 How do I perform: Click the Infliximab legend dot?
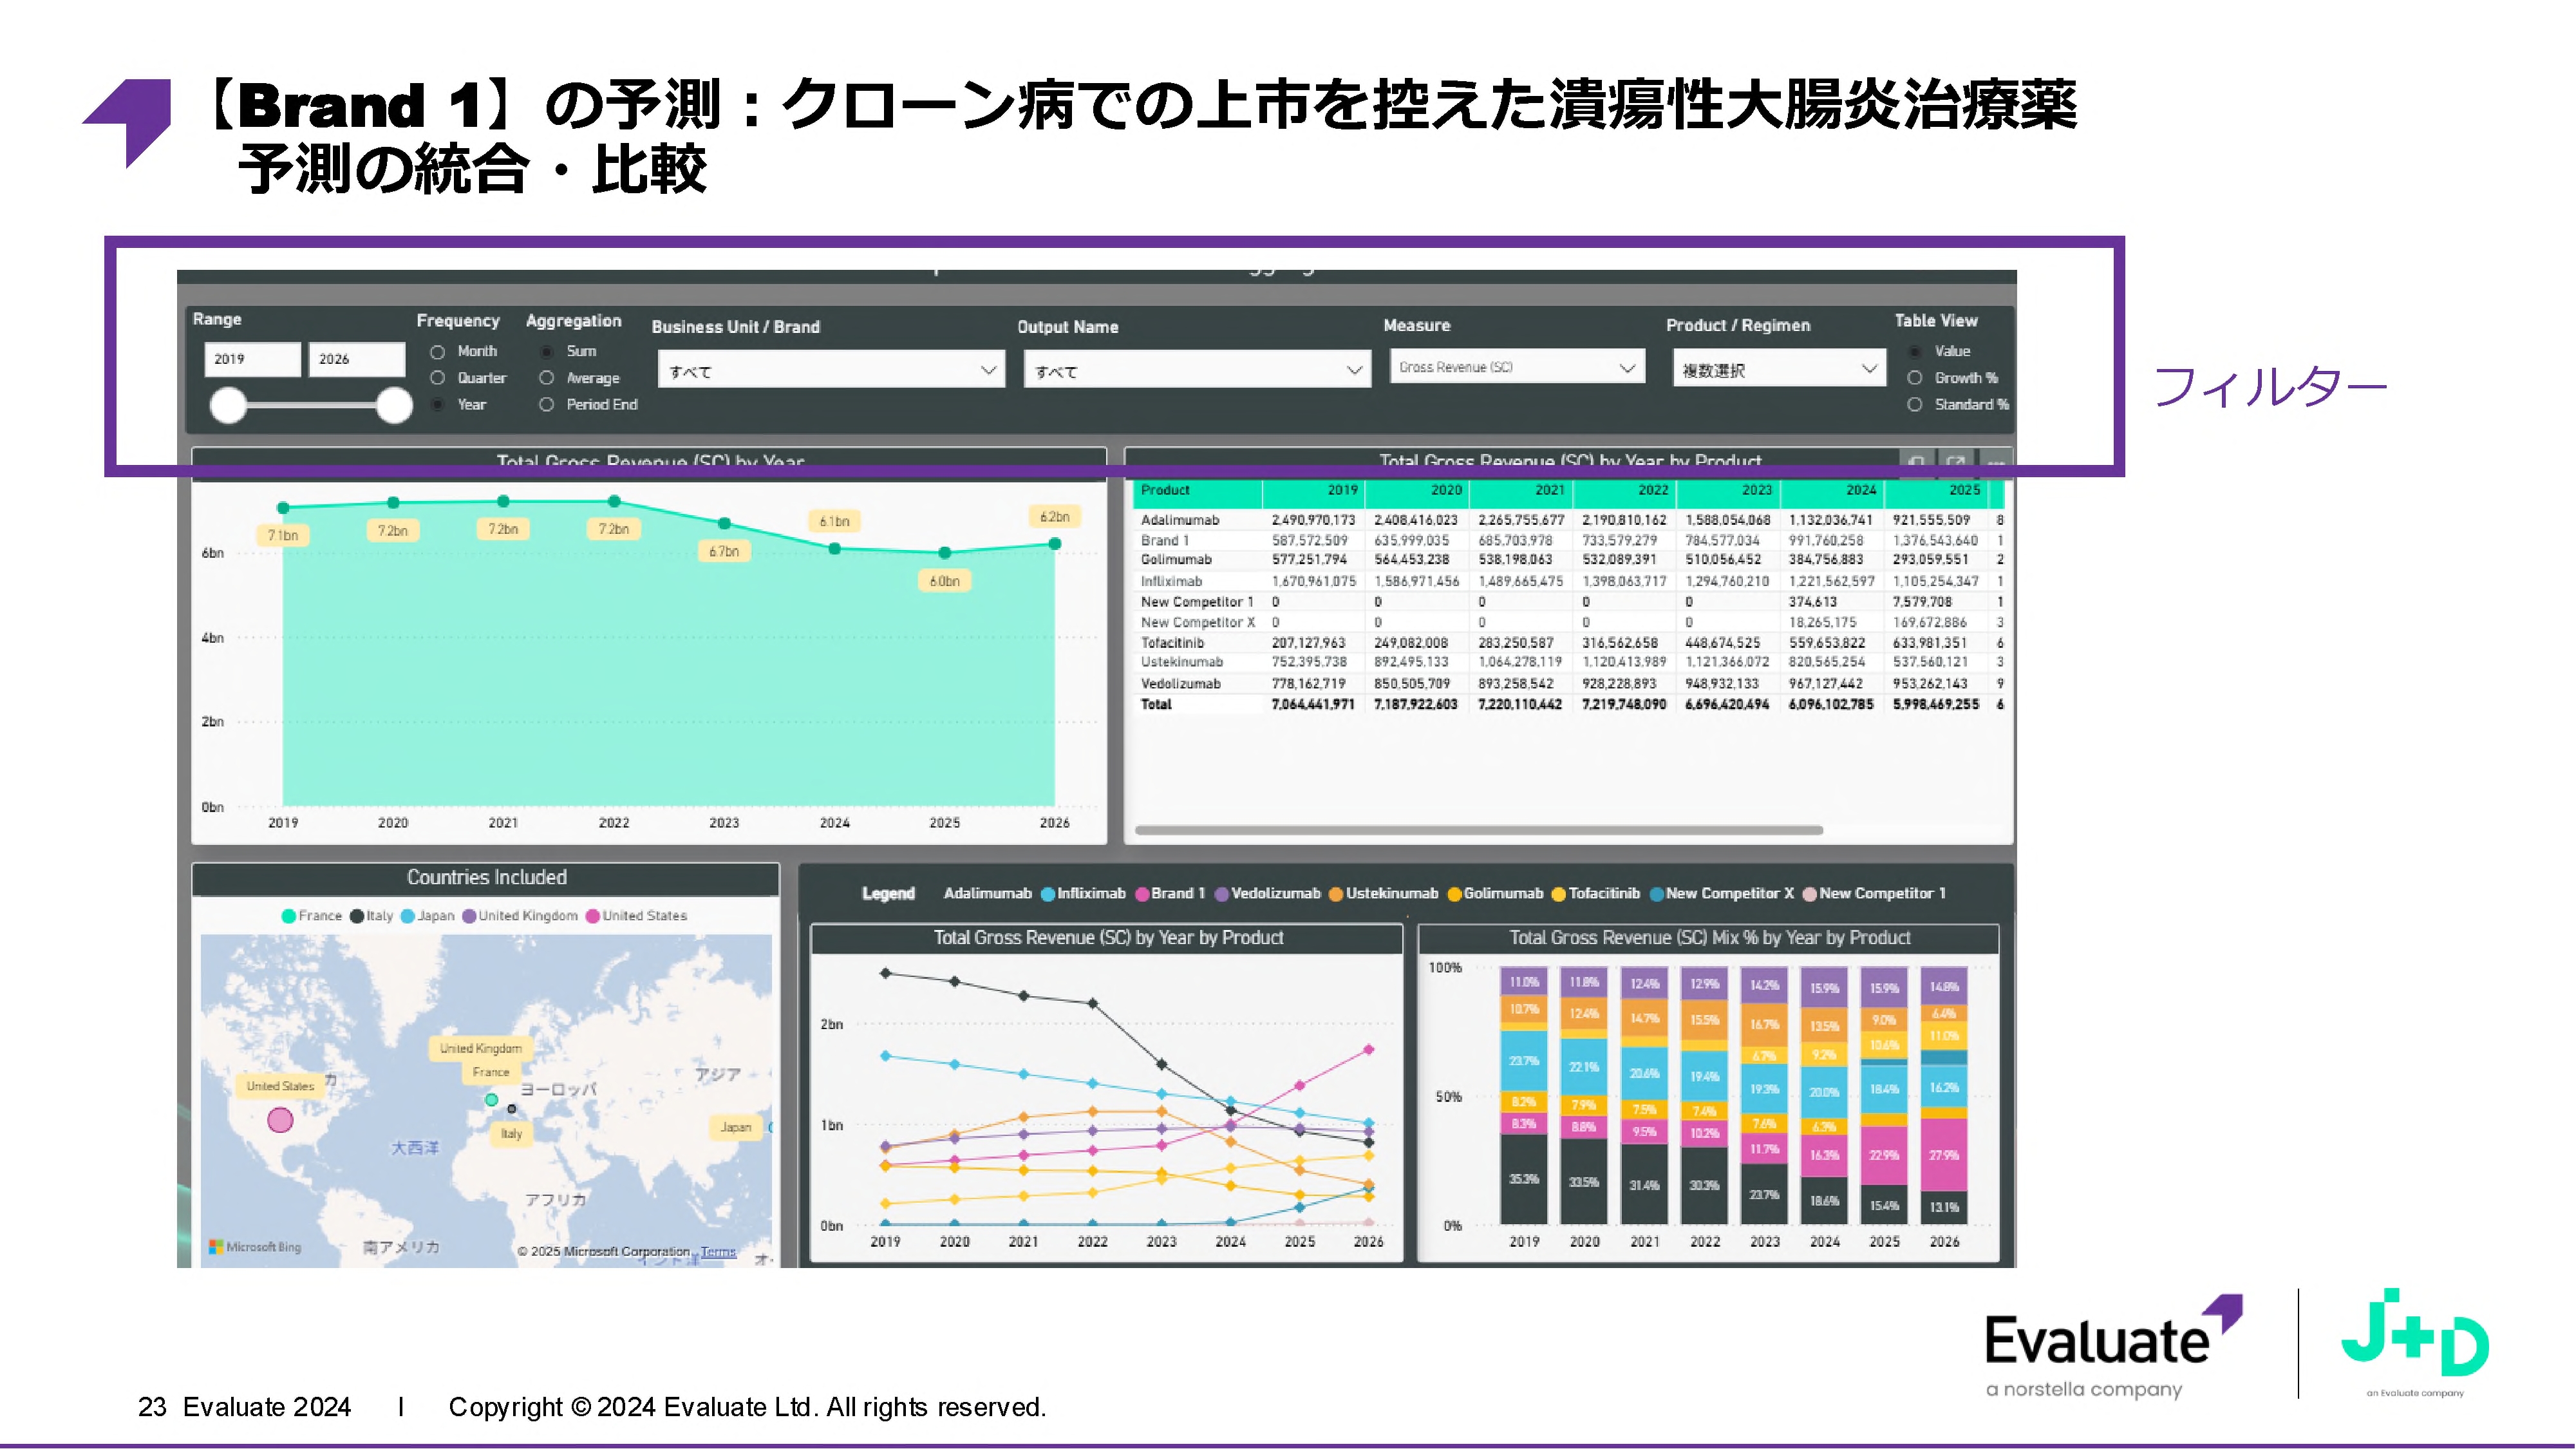pos(1049,893)
